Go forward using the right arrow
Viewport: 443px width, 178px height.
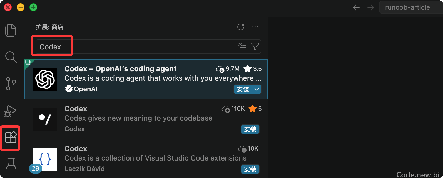[371, 7]
